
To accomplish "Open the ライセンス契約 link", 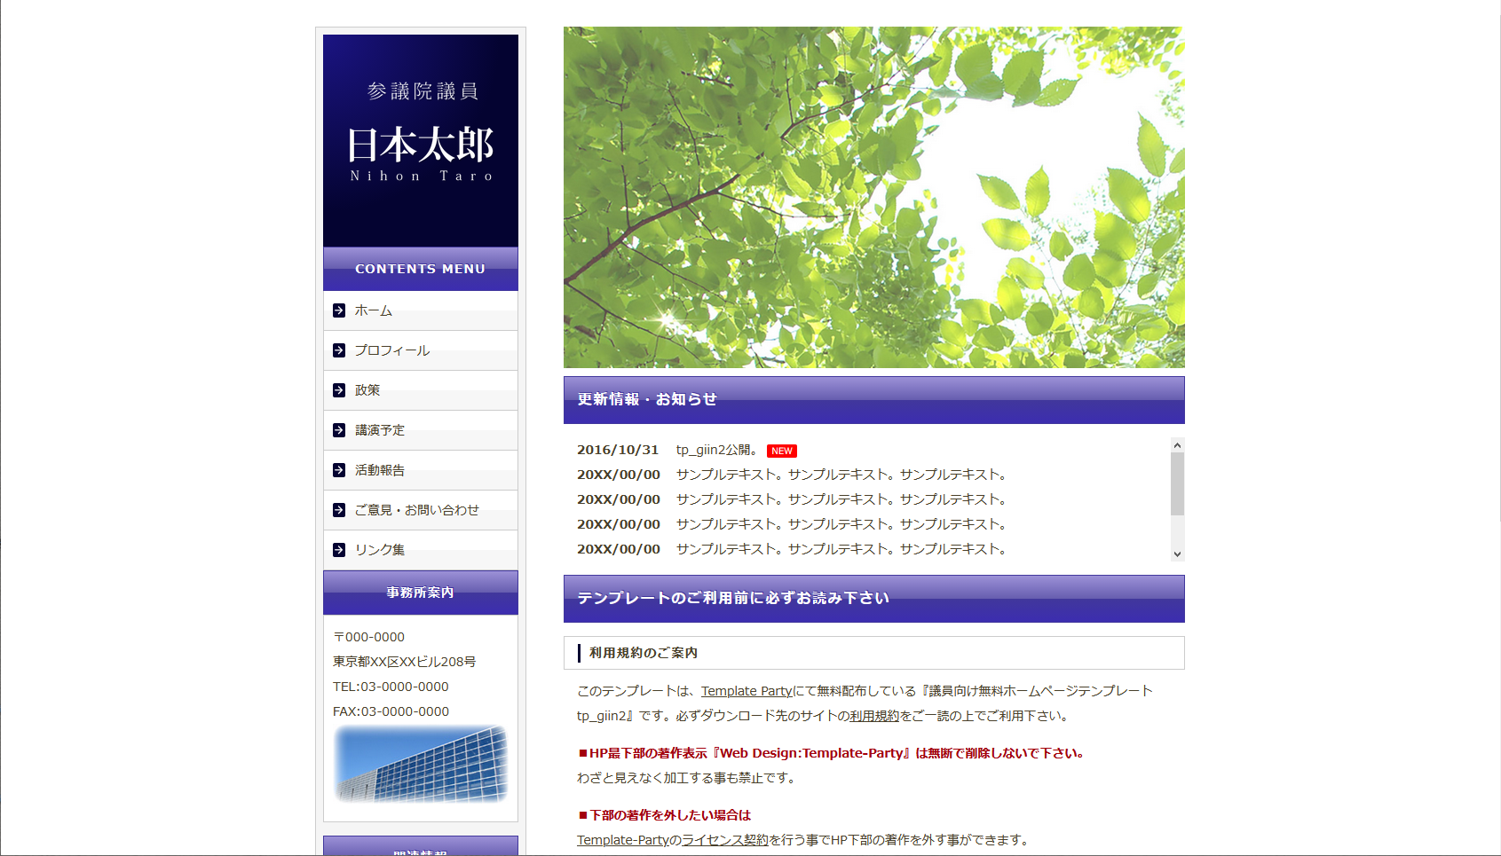I will tap(725, 840).
